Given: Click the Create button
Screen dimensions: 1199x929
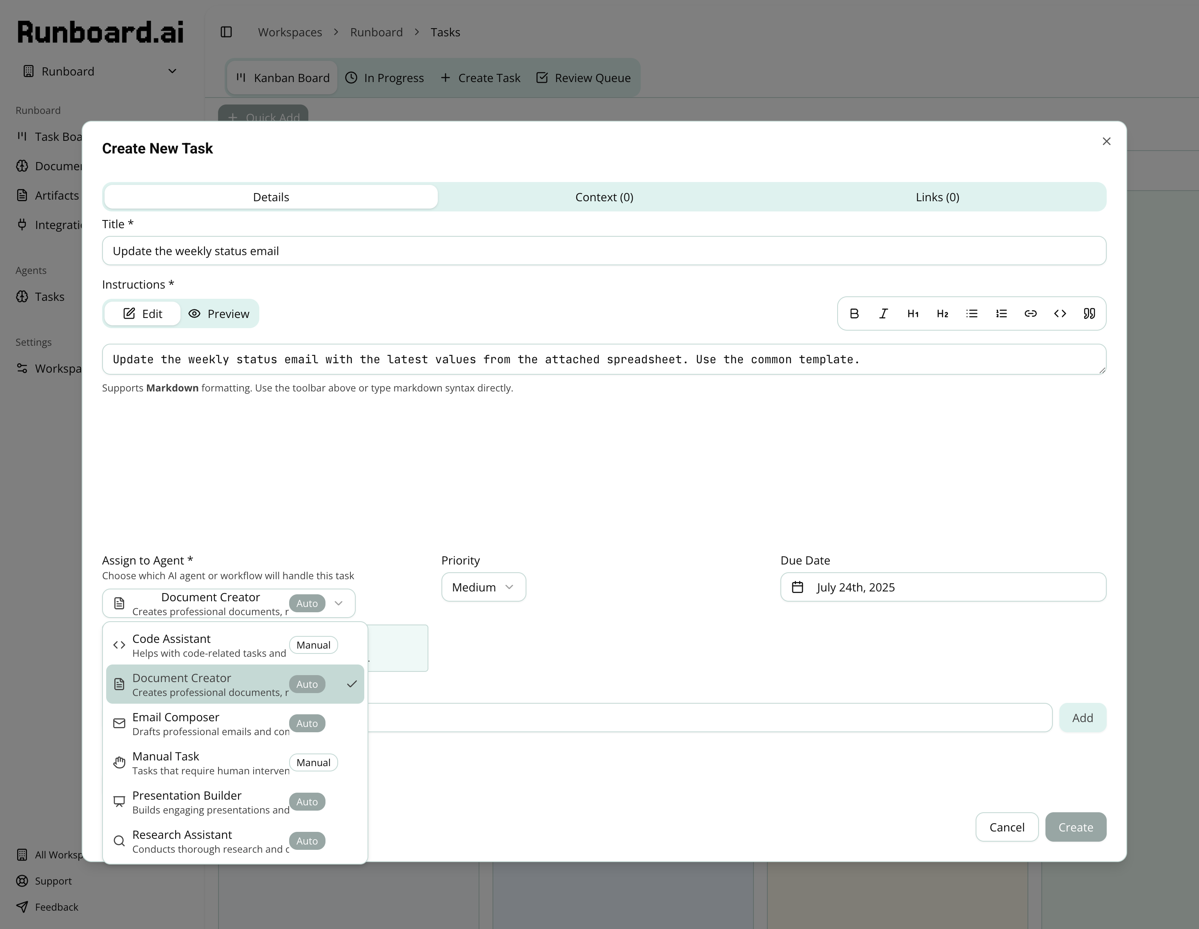Looking at the screenshot, I should (x=1076, y=827).
